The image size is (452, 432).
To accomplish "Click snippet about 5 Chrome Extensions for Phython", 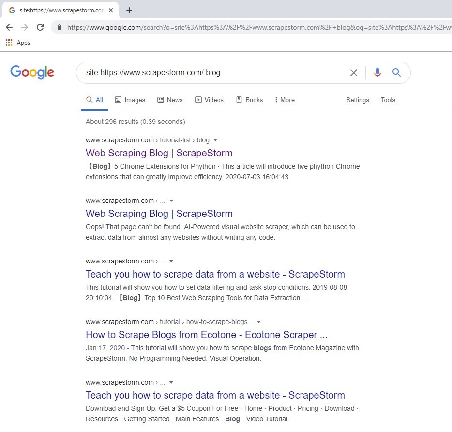I will click(x=223, y=171).
